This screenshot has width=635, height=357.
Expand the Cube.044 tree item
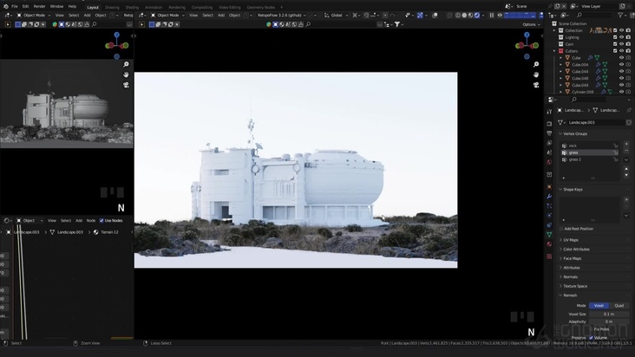click(x=561, y=72)
